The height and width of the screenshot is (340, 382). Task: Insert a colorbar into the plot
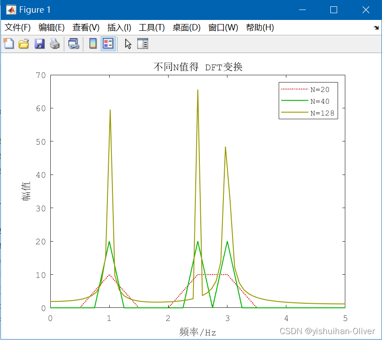[x=93, y=44]
